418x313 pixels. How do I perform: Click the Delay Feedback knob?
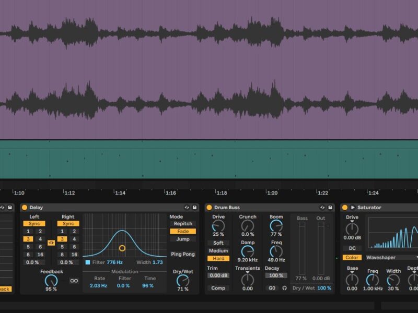pyautogui.click(x=51, y=281)
